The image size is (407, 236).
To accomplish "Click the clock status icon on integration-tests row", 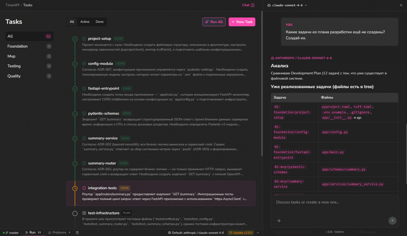I will (x=75, y=188).
